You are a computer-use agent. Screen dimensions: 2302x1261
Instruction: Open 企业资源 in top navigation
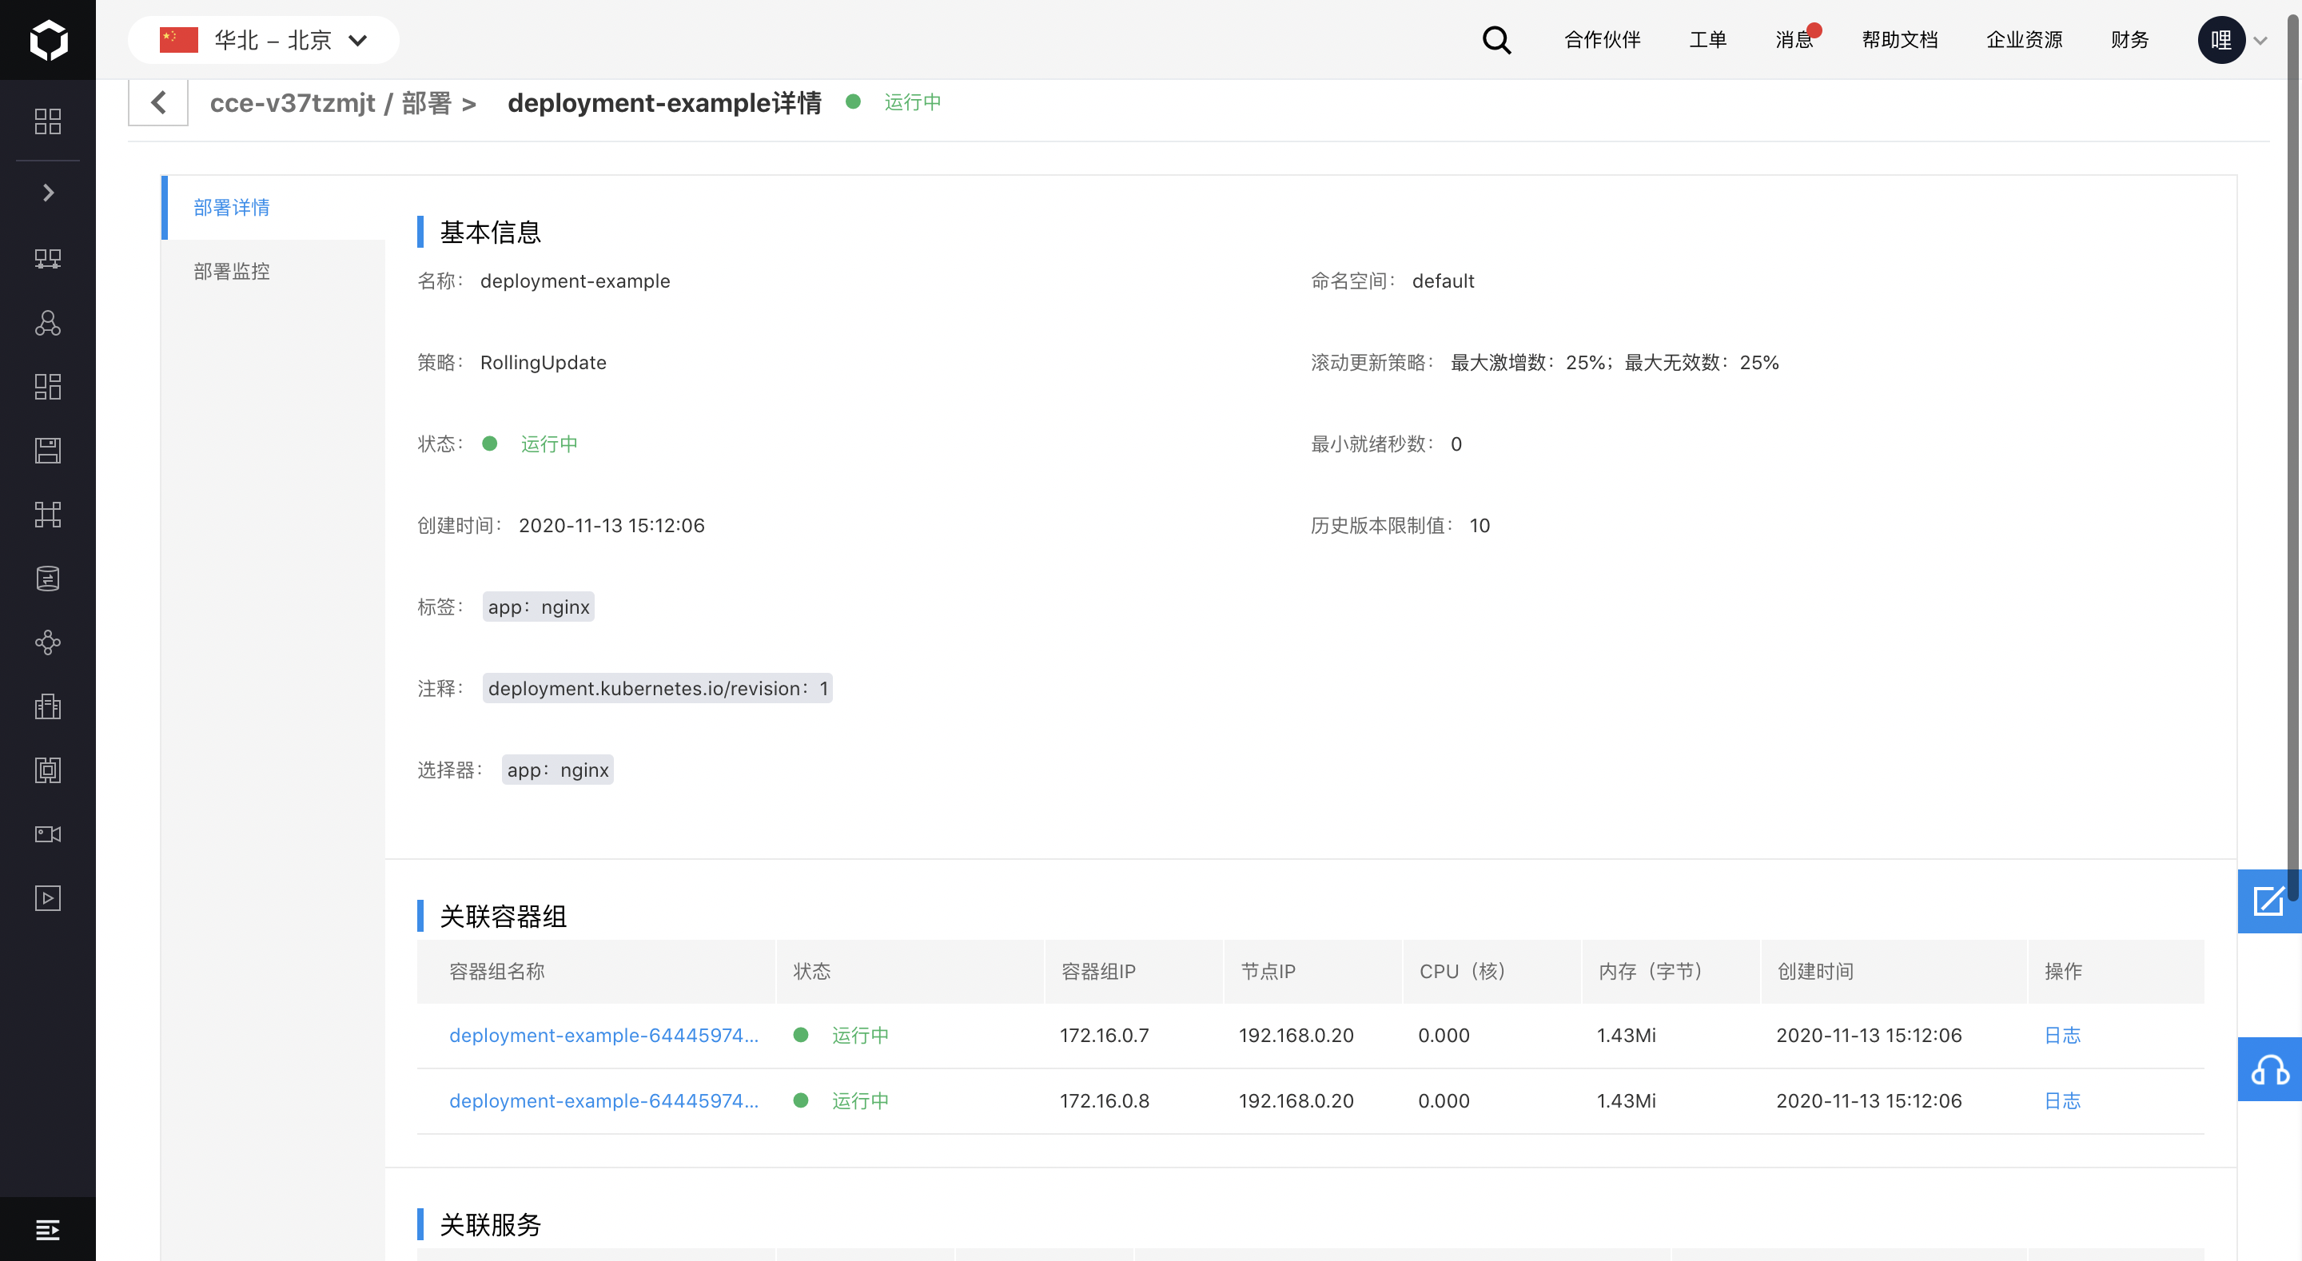2024,40
